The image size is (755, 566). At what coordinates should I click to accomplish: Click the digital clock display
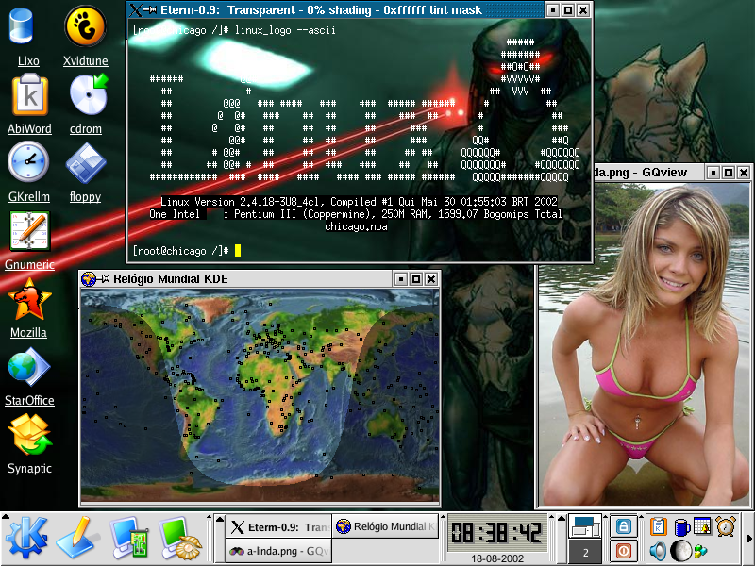click(496, 533)
